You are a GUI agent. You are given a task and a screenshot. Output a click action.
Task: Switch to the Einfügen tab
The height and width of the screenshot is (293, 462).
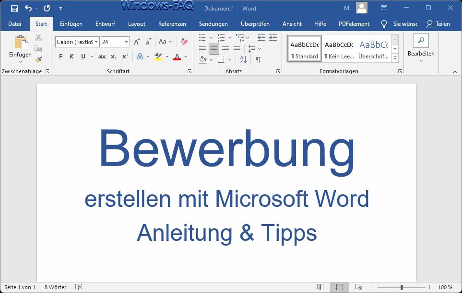click(71, 24)
